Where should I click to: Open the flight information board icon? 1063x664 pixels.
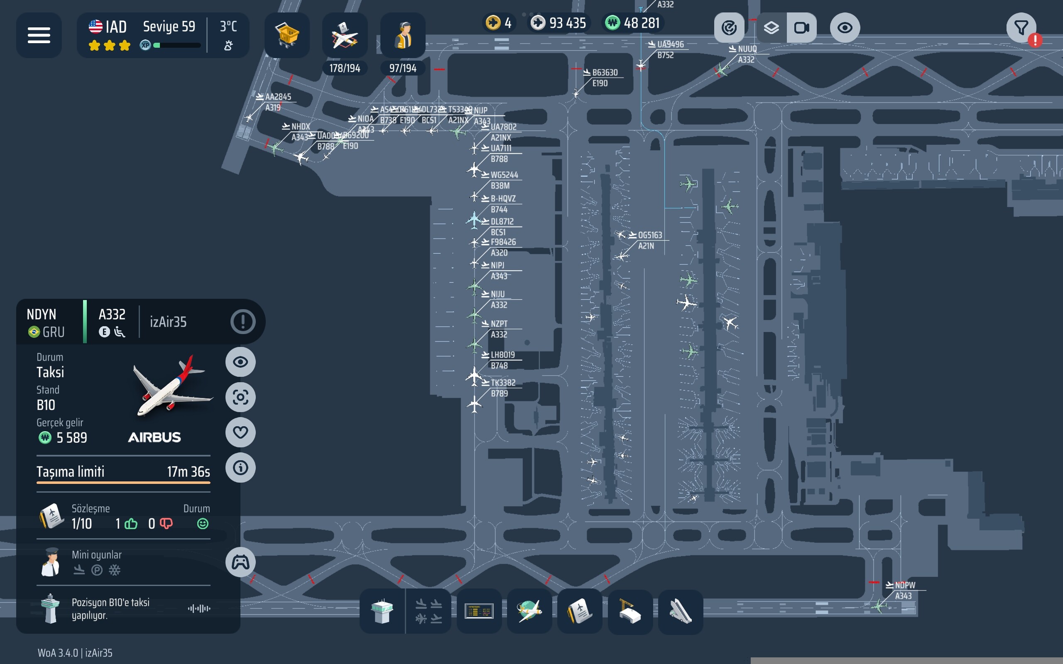[x=479, y=611]
